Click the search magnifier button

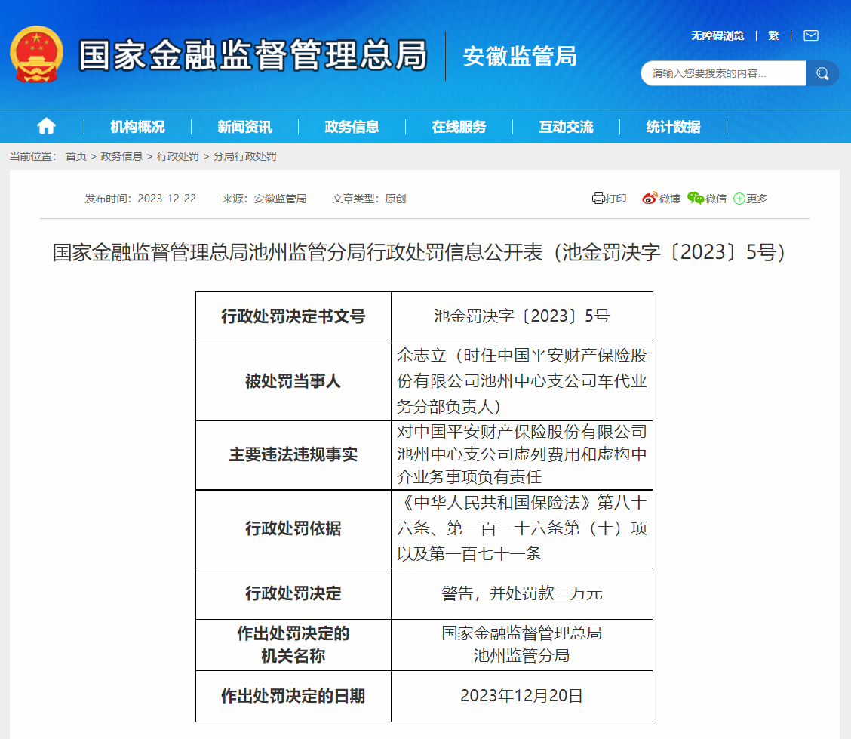pos(822,73)
